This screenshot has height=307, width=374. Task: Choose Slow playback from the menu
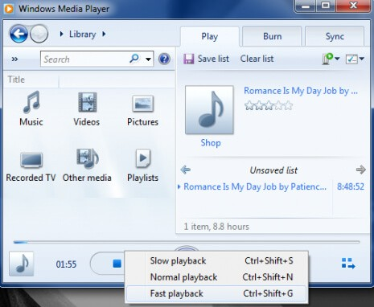tap(216, 260)
